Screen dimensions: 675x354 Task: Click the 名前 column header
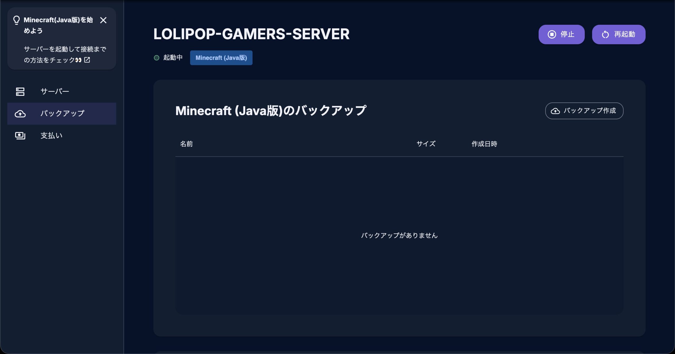pyautogui.click(x=186, y=144)
